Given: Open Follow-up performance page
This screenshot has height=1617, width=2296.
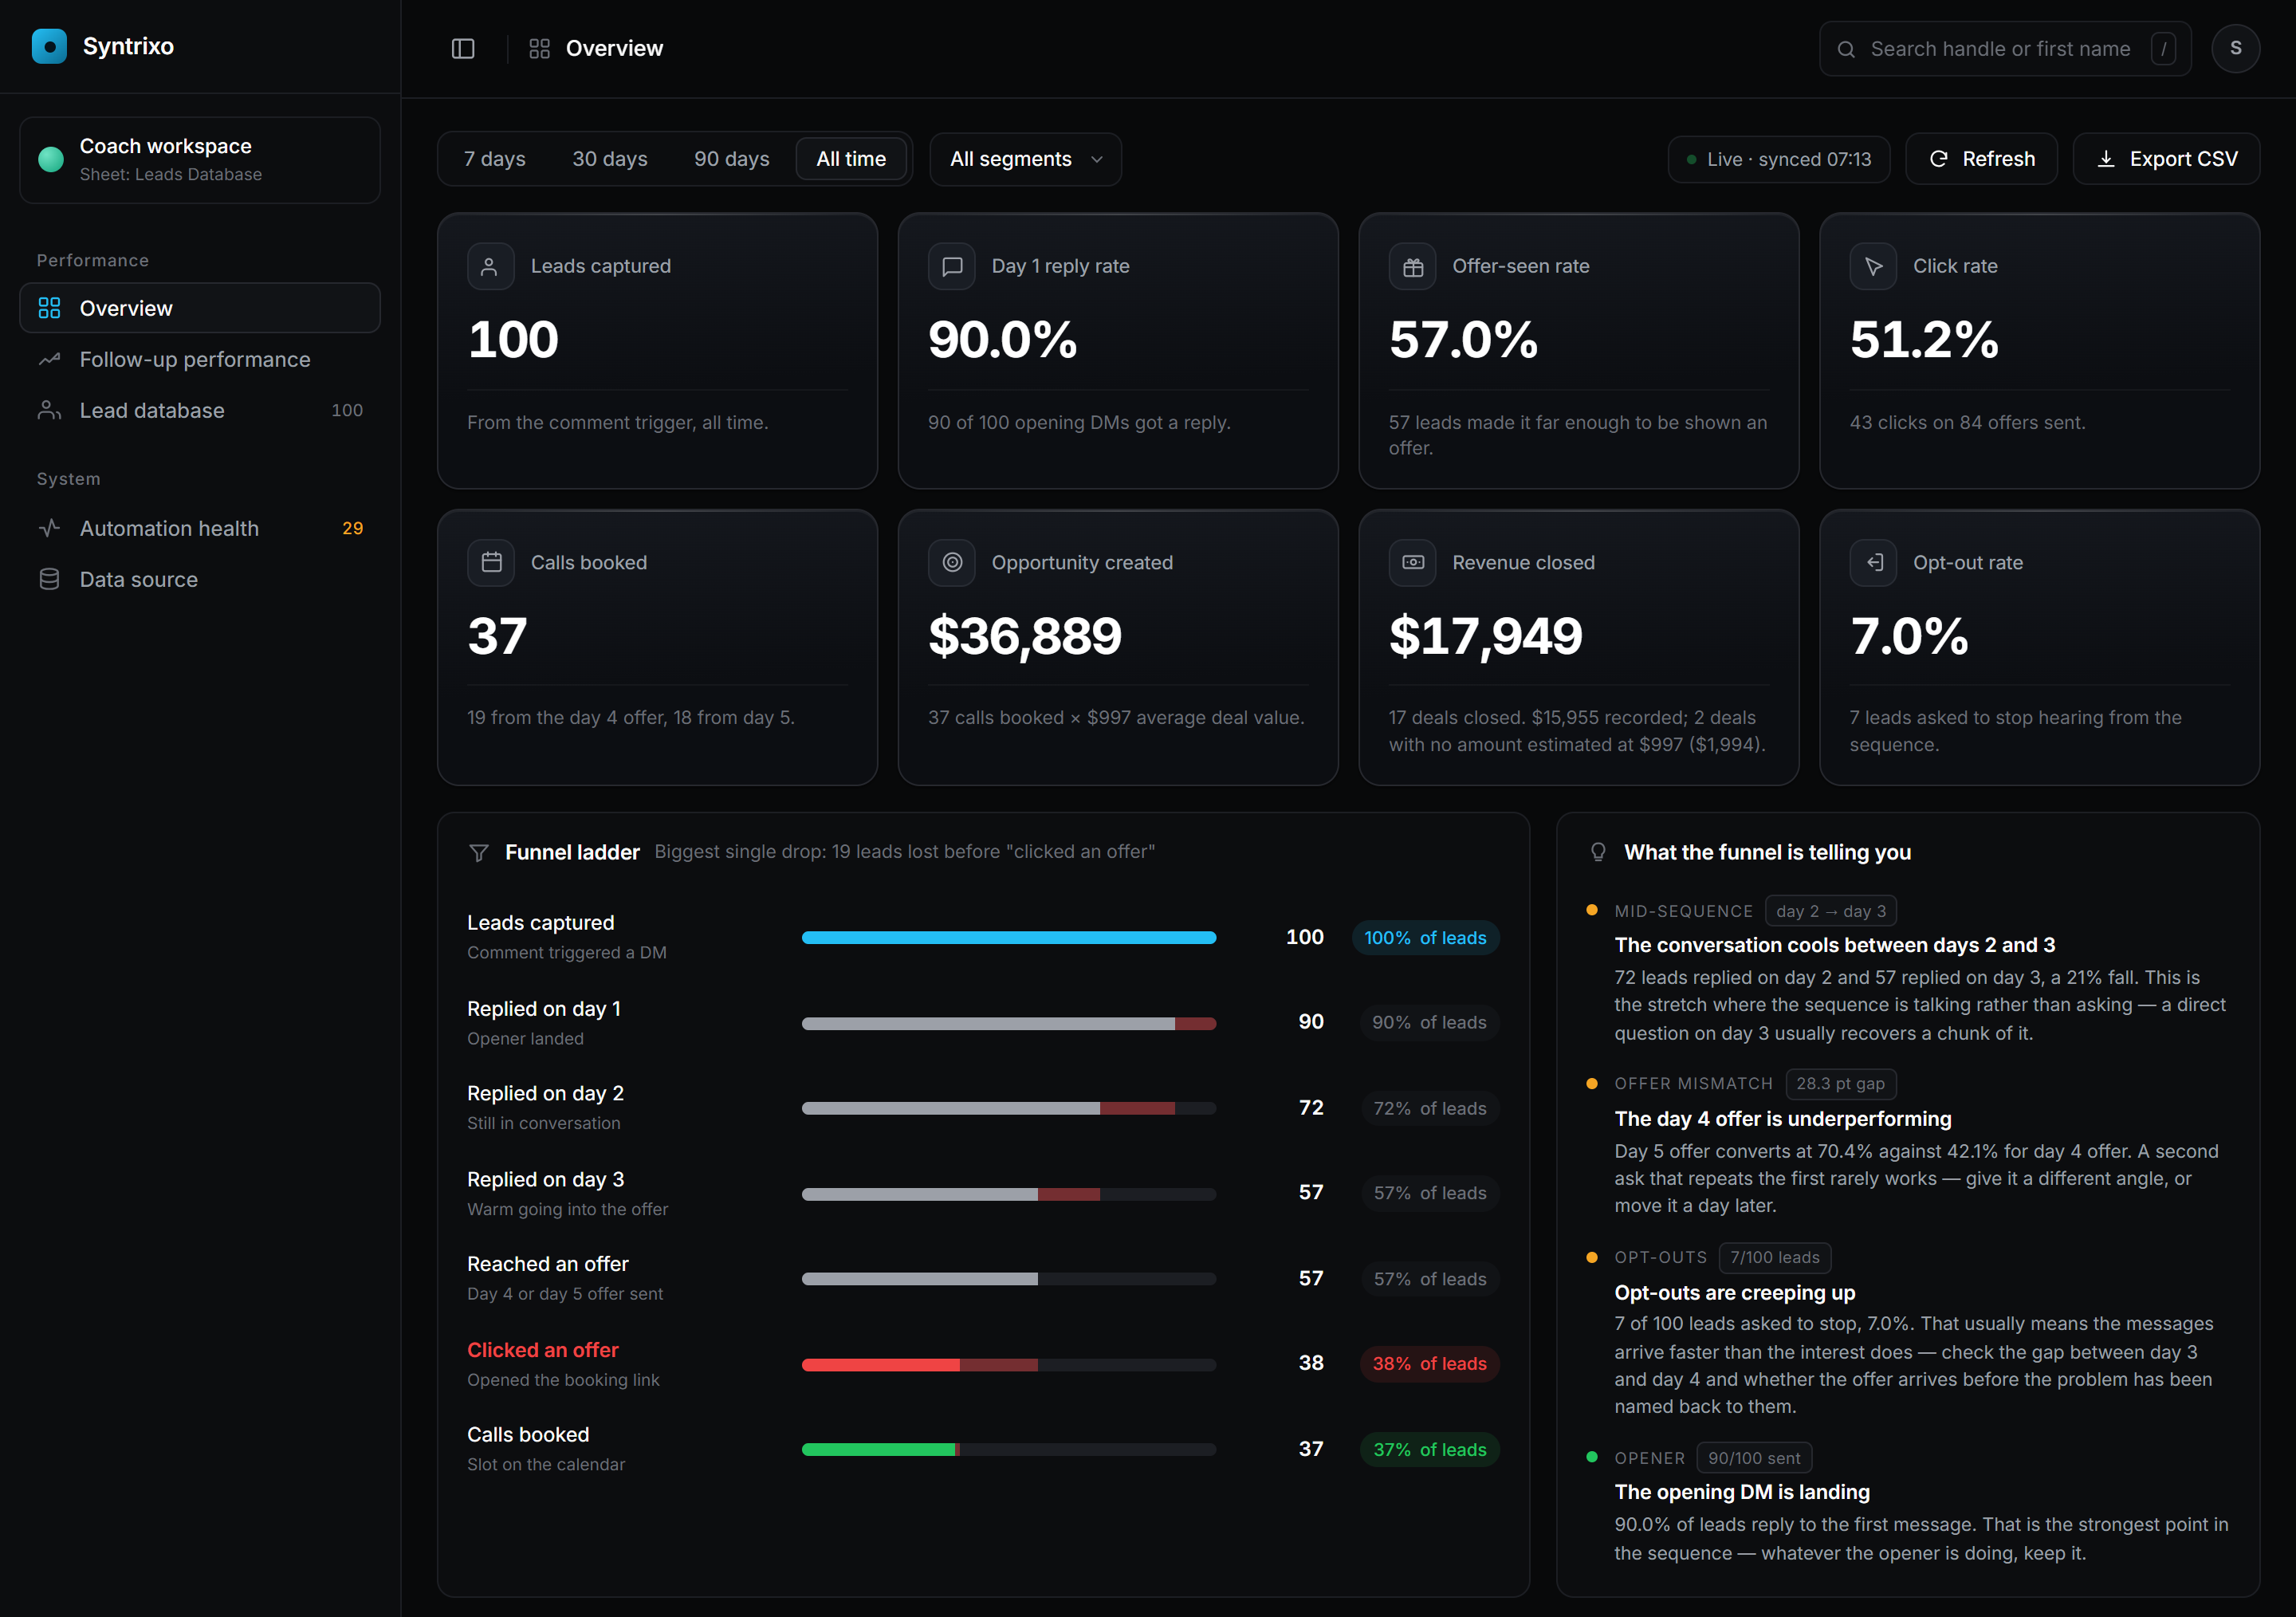Looking at the screenshot, I should pyautogui.click(x=200, y=359).
